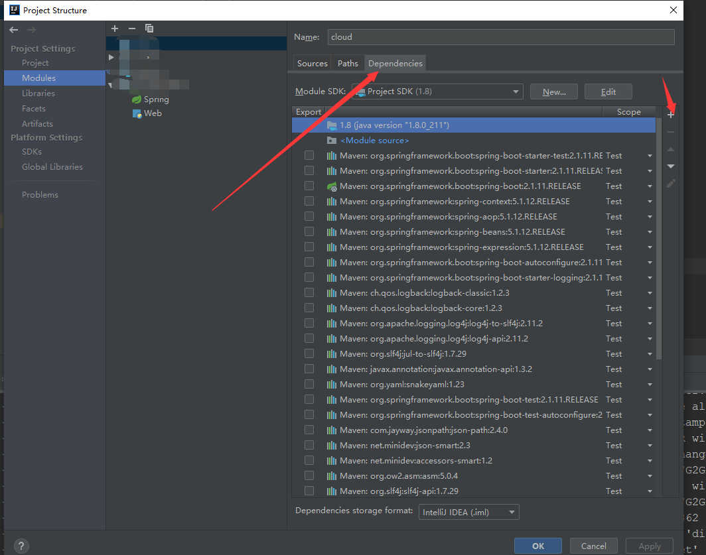Open scope dropdown for spring-boot-starter:2.1.11
Screen dimensions: 706x555
650,171
